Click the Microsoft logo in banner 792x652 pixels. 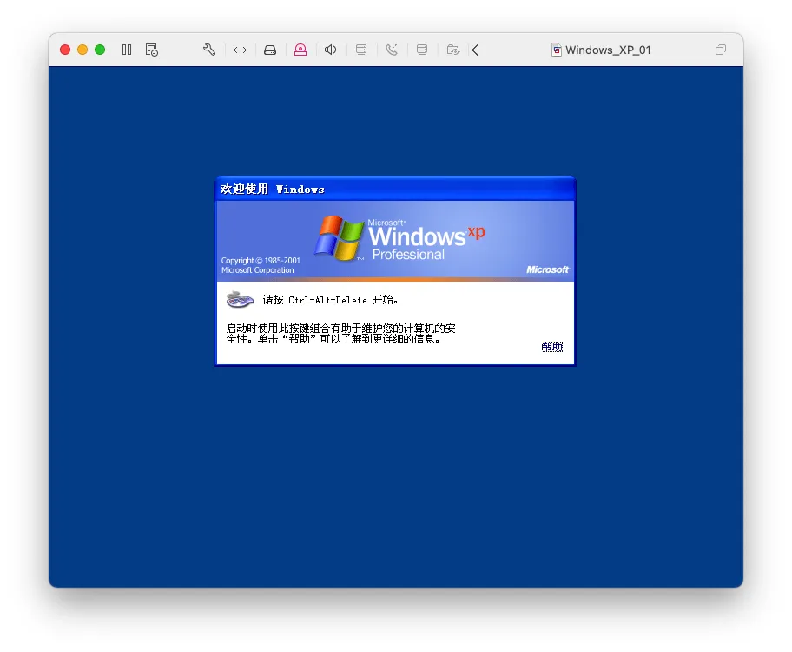click(547, 269)
